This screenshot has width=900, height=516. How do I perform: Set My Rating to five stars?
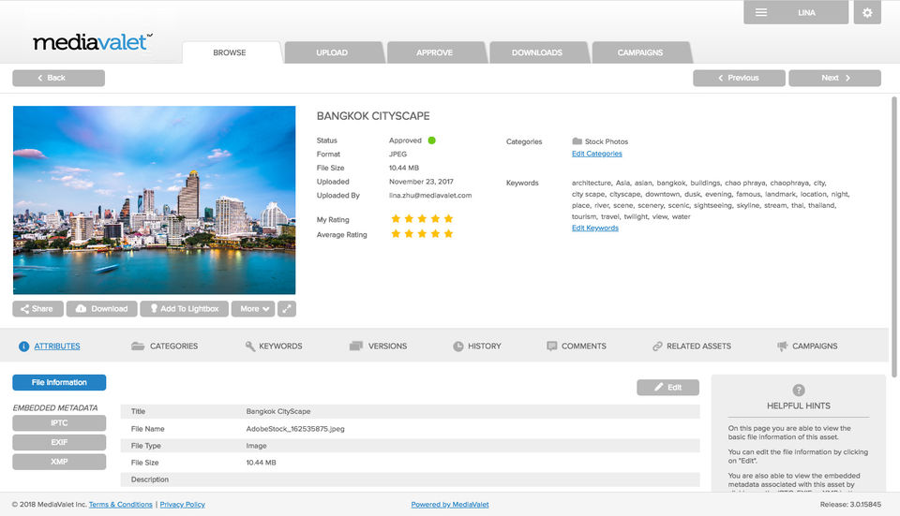(448, 218)
